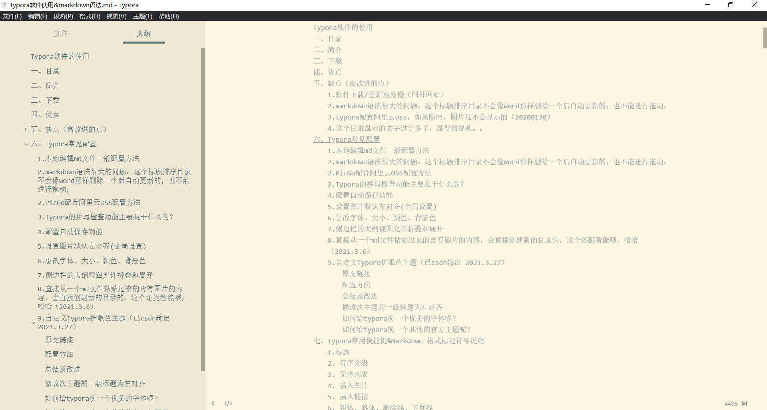The width and height of the screenshot is (767, 410).
Task: Follow TOC link 如何给typora换一个其他的官方主题呢？
Action: tap(406, 330)
